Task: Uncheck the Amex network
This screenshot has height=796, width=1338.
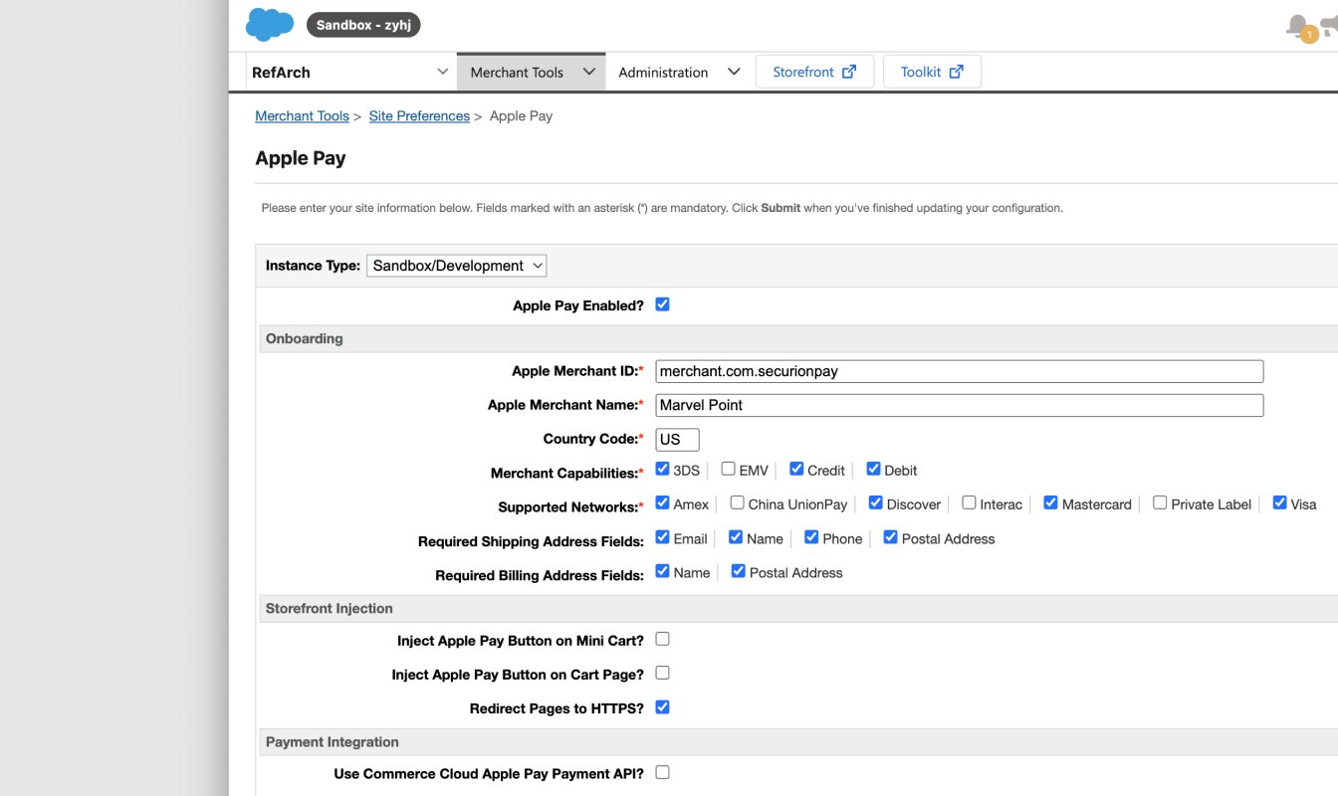Action: point(662,502)
